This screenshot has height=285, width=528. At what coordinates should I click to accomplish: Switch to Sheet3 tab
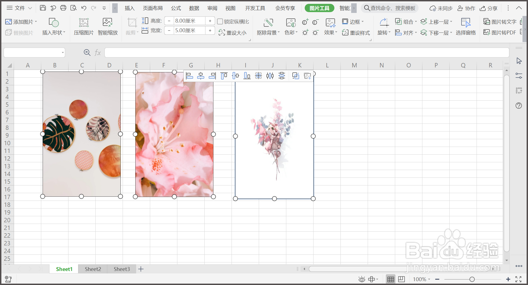click(x=122, y=269)
